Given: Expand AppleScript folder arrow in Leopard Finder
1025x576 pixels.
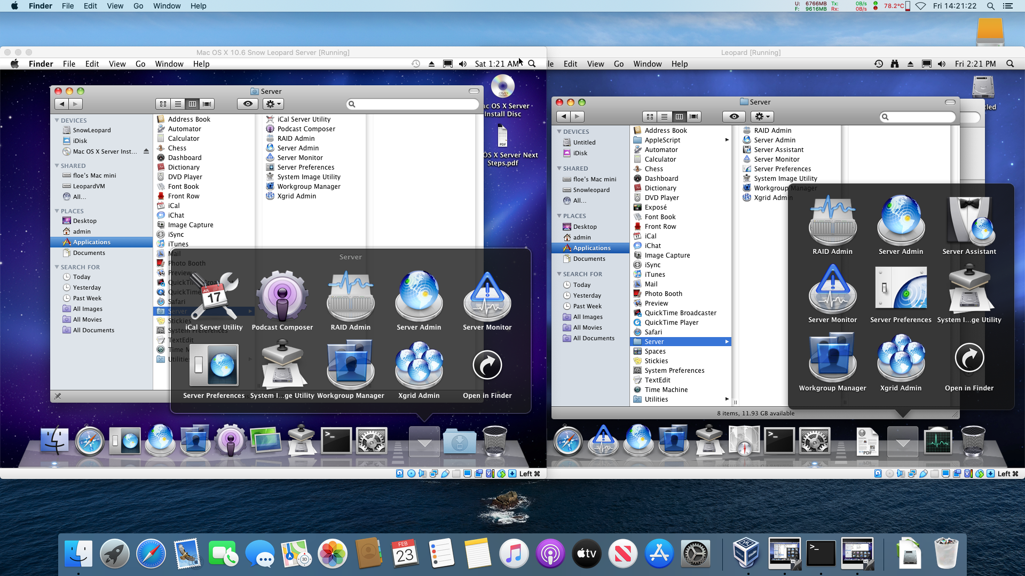Looking at the screenshot, I should [x=727, y=140].
